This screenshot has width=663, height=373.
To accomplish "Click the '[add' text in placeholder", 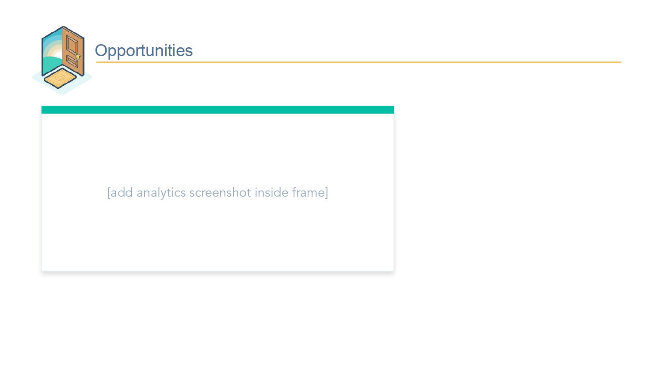I will tap(120, 193).
